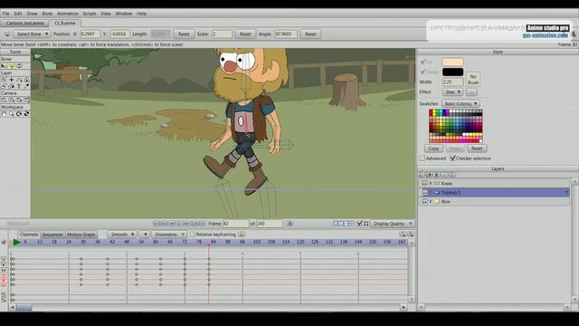Open the Bone menu
579x326 pixels.
47,14
